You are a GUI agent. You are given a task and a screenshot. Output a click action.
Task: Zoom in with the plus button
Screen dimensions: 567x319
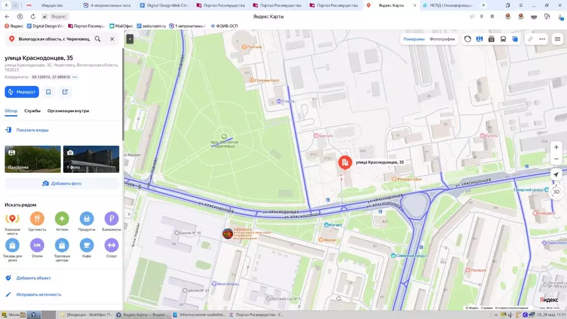click(556, 147)
